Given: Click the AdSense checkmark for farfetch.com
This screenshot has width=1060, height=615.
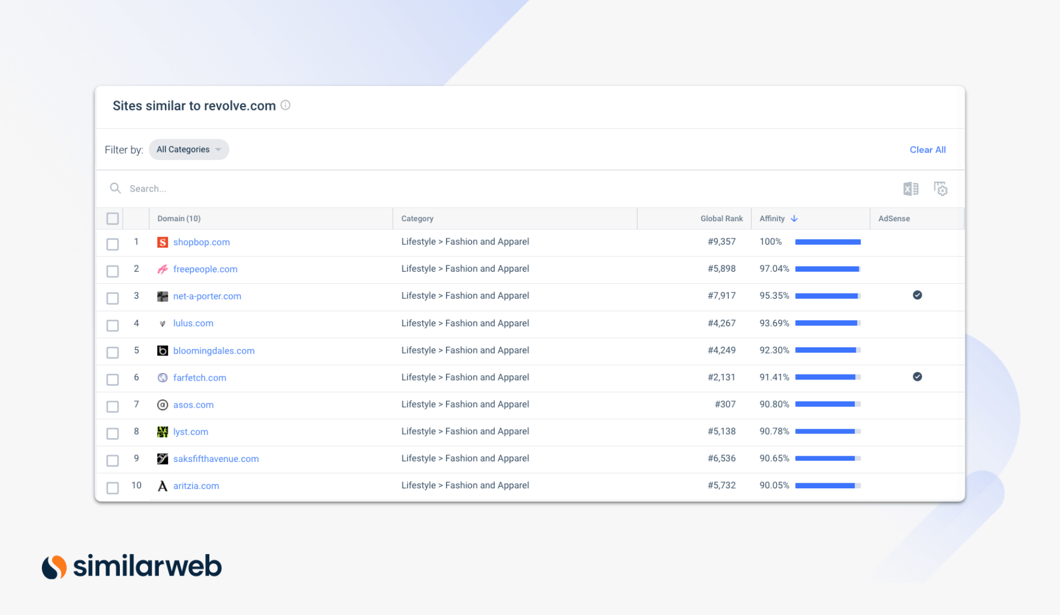Looking at the screenshot, I should pos(918,377).
